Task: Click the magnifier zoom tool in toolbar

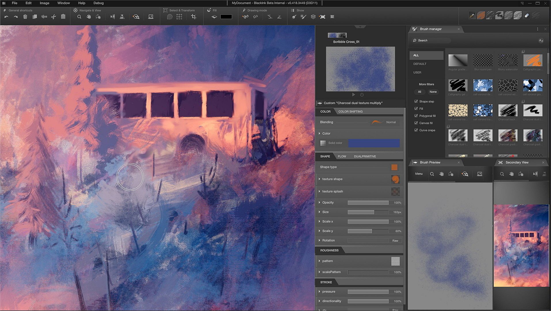Action: pyautogui.click(x=79, y=17)
